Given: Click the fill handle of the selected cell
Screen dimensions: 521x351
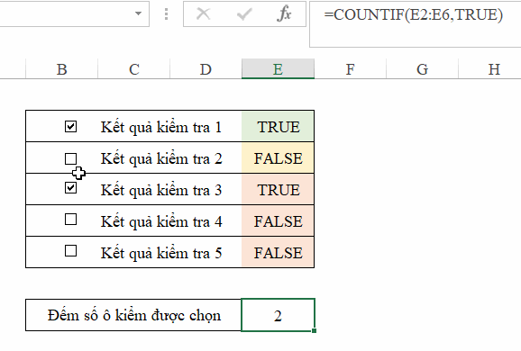Looking at the screenshot, I should click(x=315, y=331).
